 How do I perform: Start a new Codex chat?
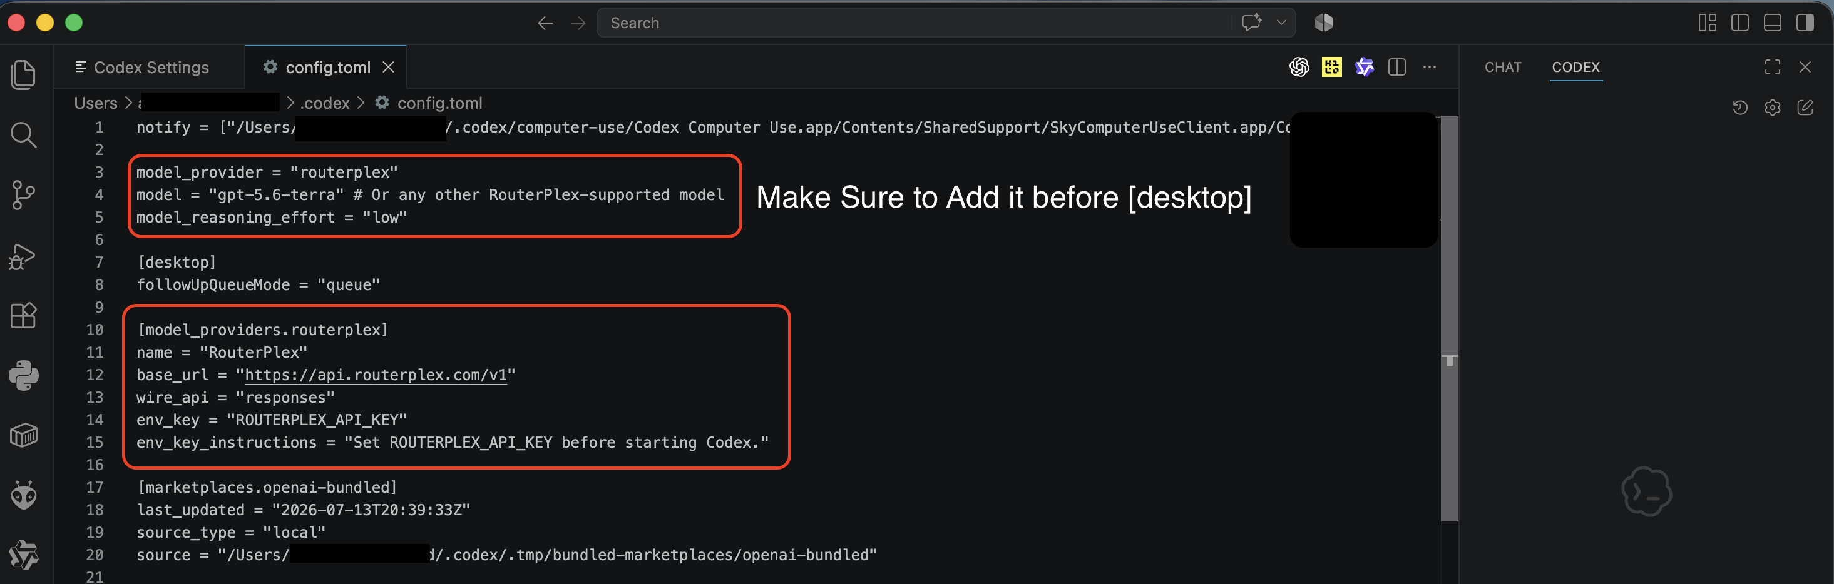[x=1805, y=108]
